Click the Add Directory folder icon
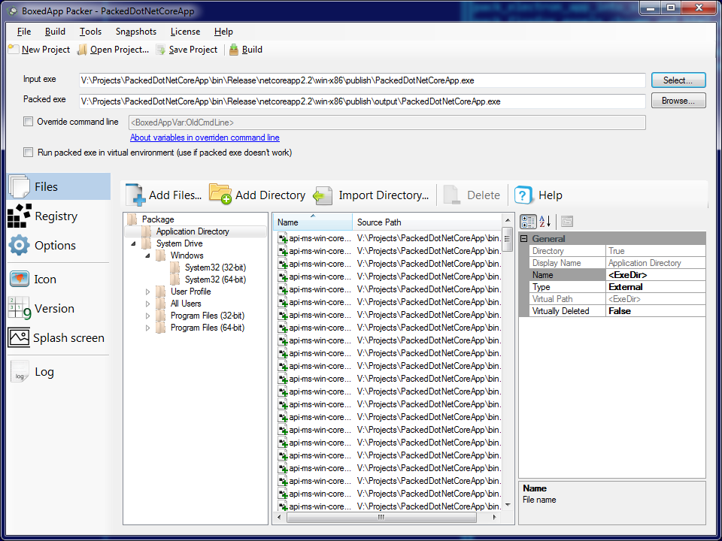 (220, 194)
